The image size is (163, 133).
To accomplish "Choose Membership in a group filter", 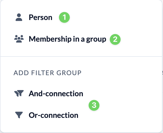I will click(67, 39).
